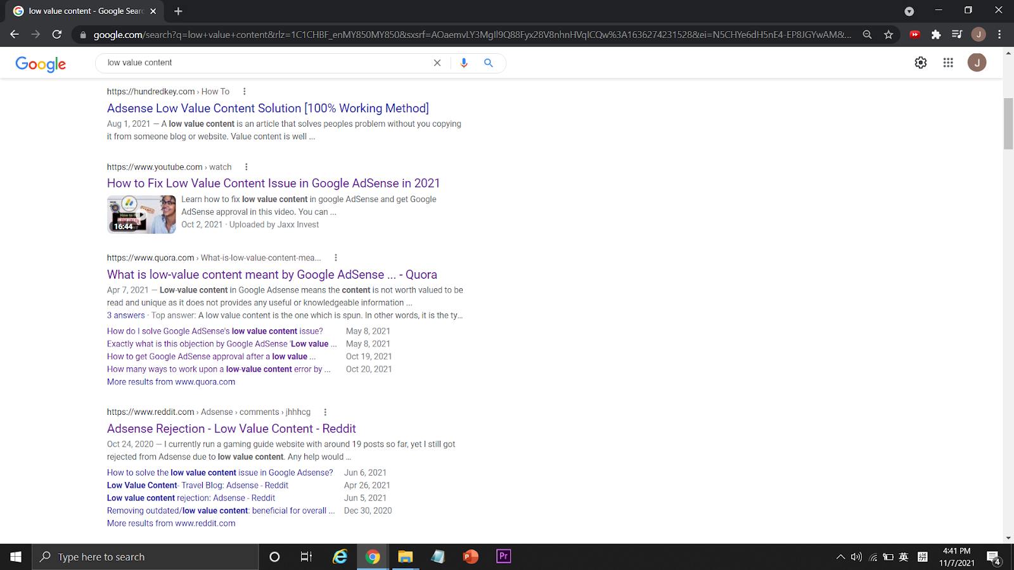
Task: Click 'More results from www.reddit.com'
Action: point(171,523)
